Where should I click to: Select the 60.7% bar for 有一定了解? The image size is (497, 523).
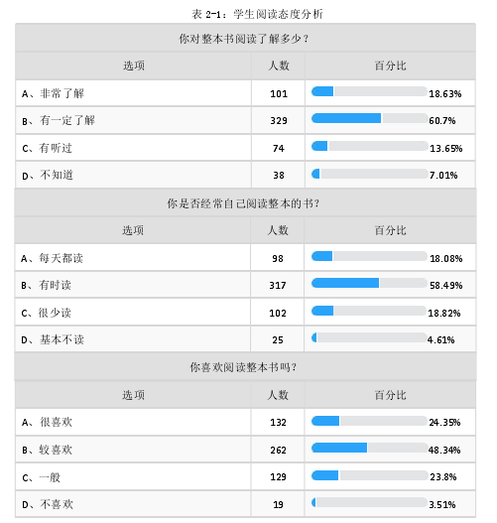click(x=369, y=118)
